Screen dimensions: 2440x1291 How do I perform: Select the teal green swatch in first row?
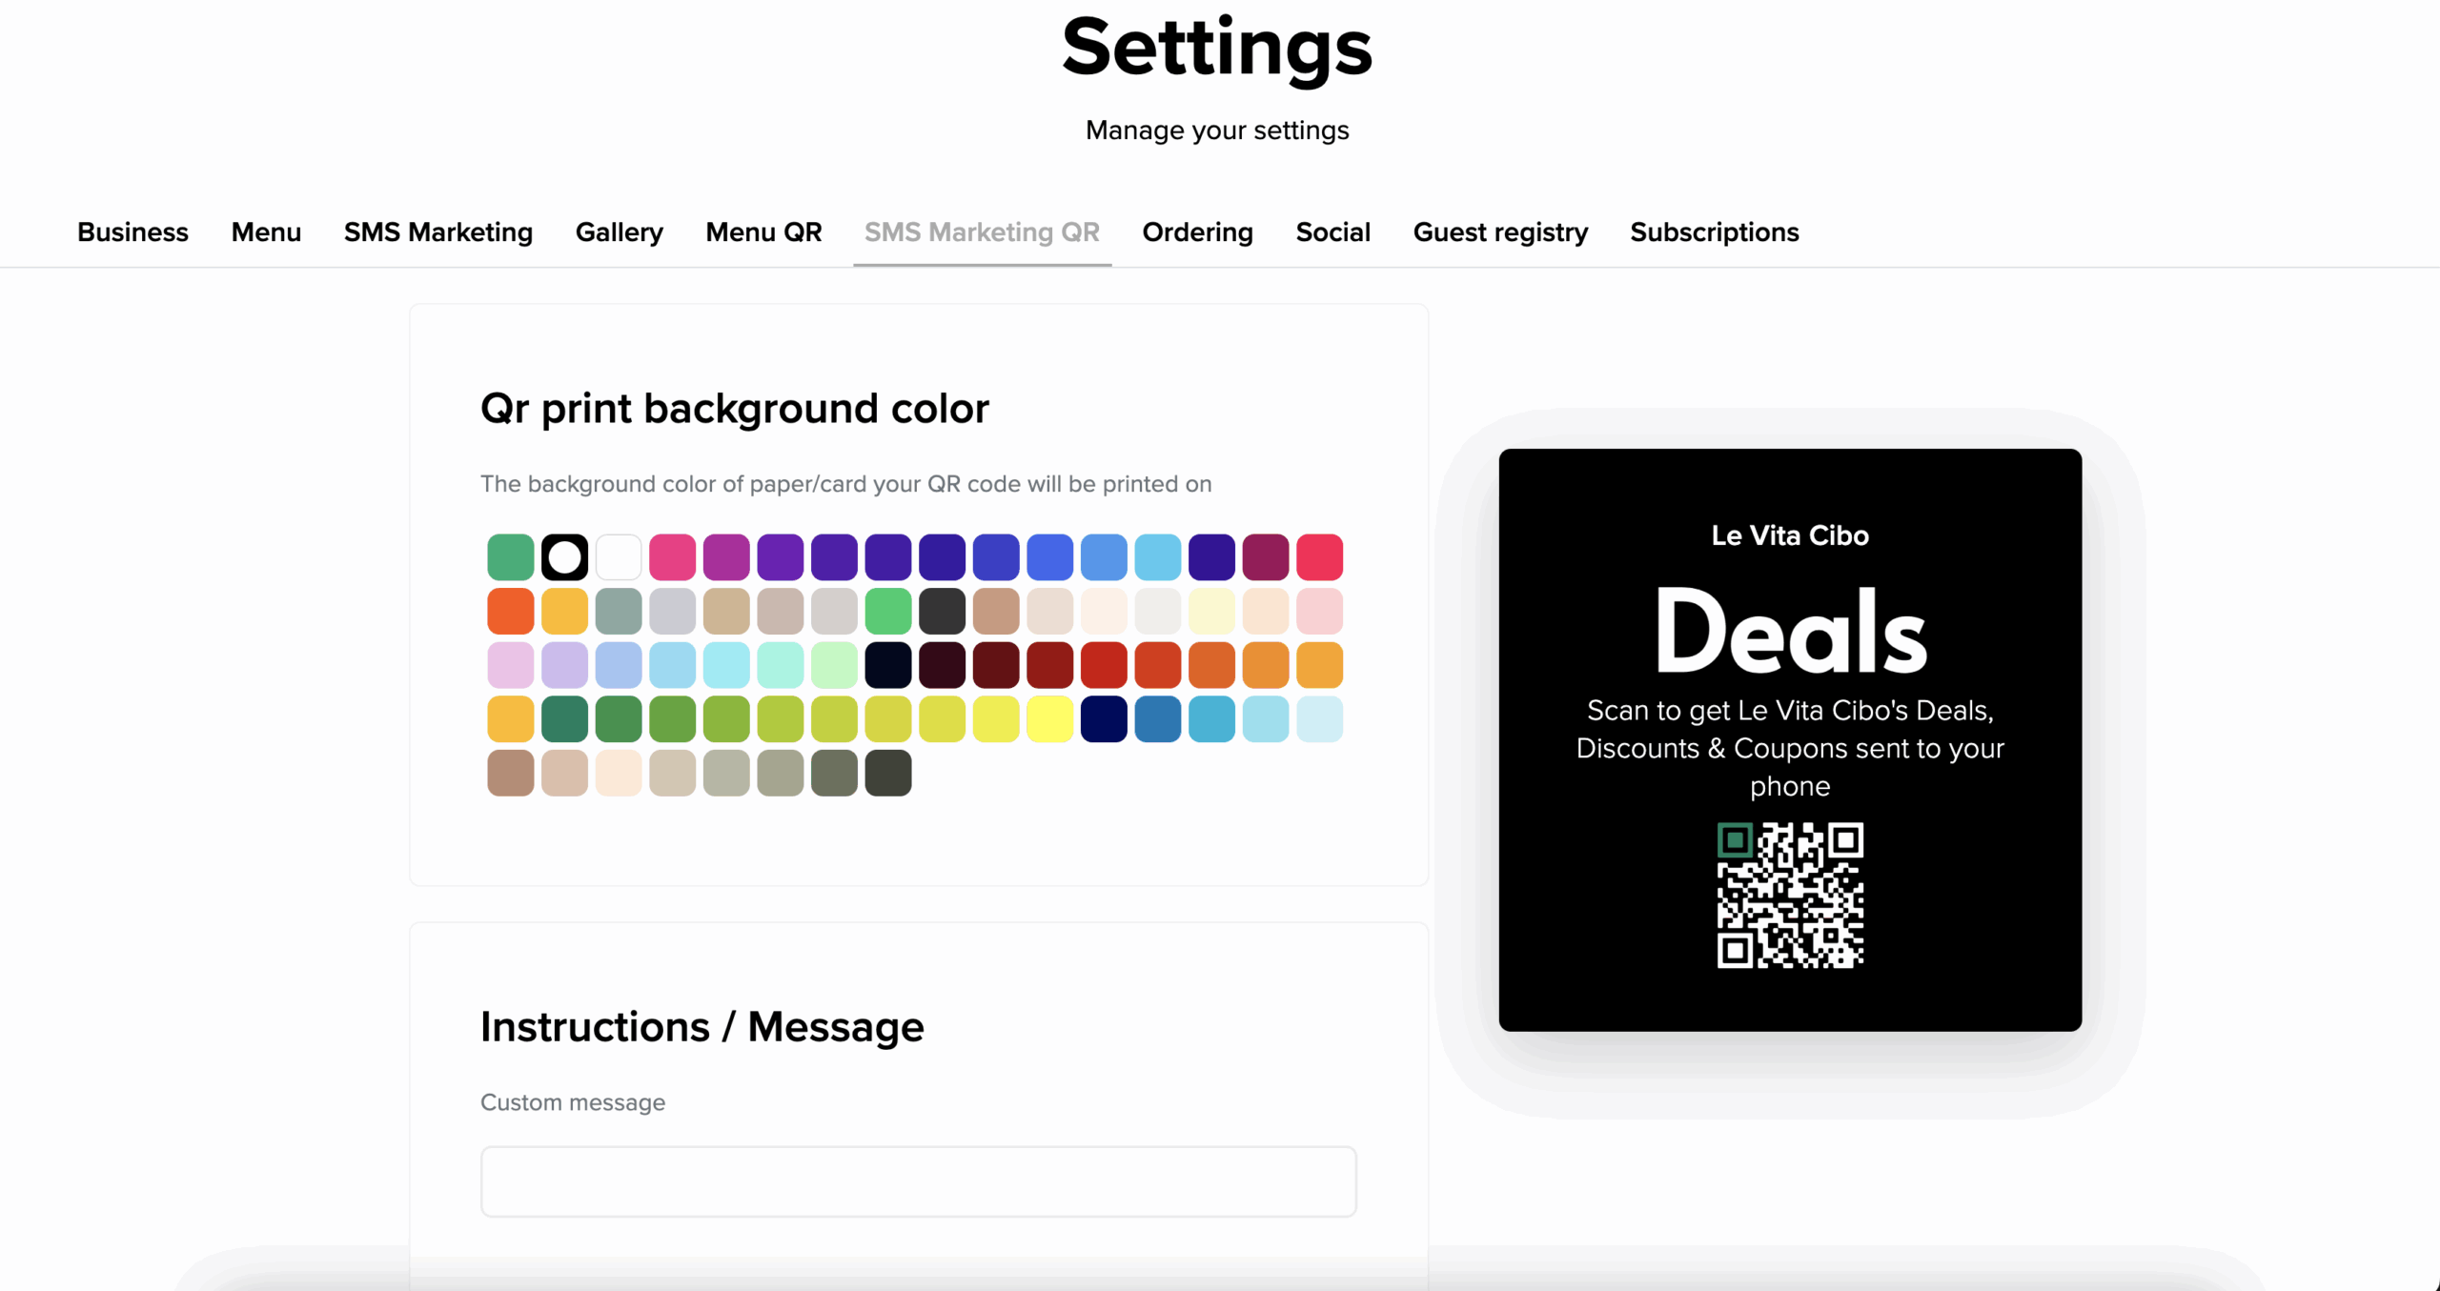click(511, 557)
